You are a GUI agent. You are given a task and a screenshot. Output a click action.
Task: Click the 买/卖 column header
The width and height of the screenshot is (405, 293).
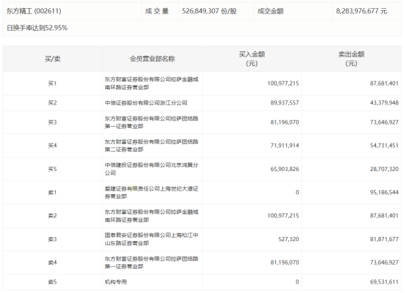click(53, 59)
